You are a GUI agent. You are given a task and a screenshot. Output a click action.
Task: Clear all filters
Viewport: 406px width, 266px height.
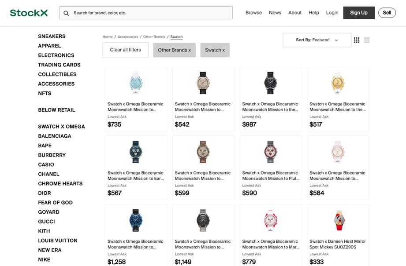pos(126,50)
